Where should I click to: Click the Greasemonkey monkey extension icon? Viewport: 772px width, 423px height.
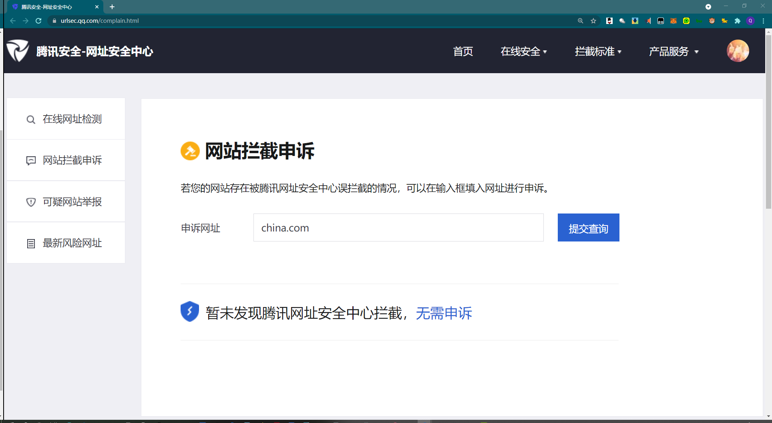(x=712, y=21)
